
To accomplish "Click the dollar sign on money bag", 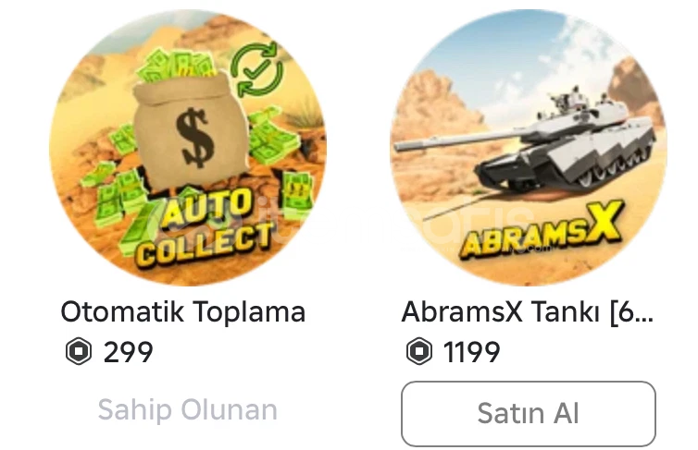I will tap(194, 138).
